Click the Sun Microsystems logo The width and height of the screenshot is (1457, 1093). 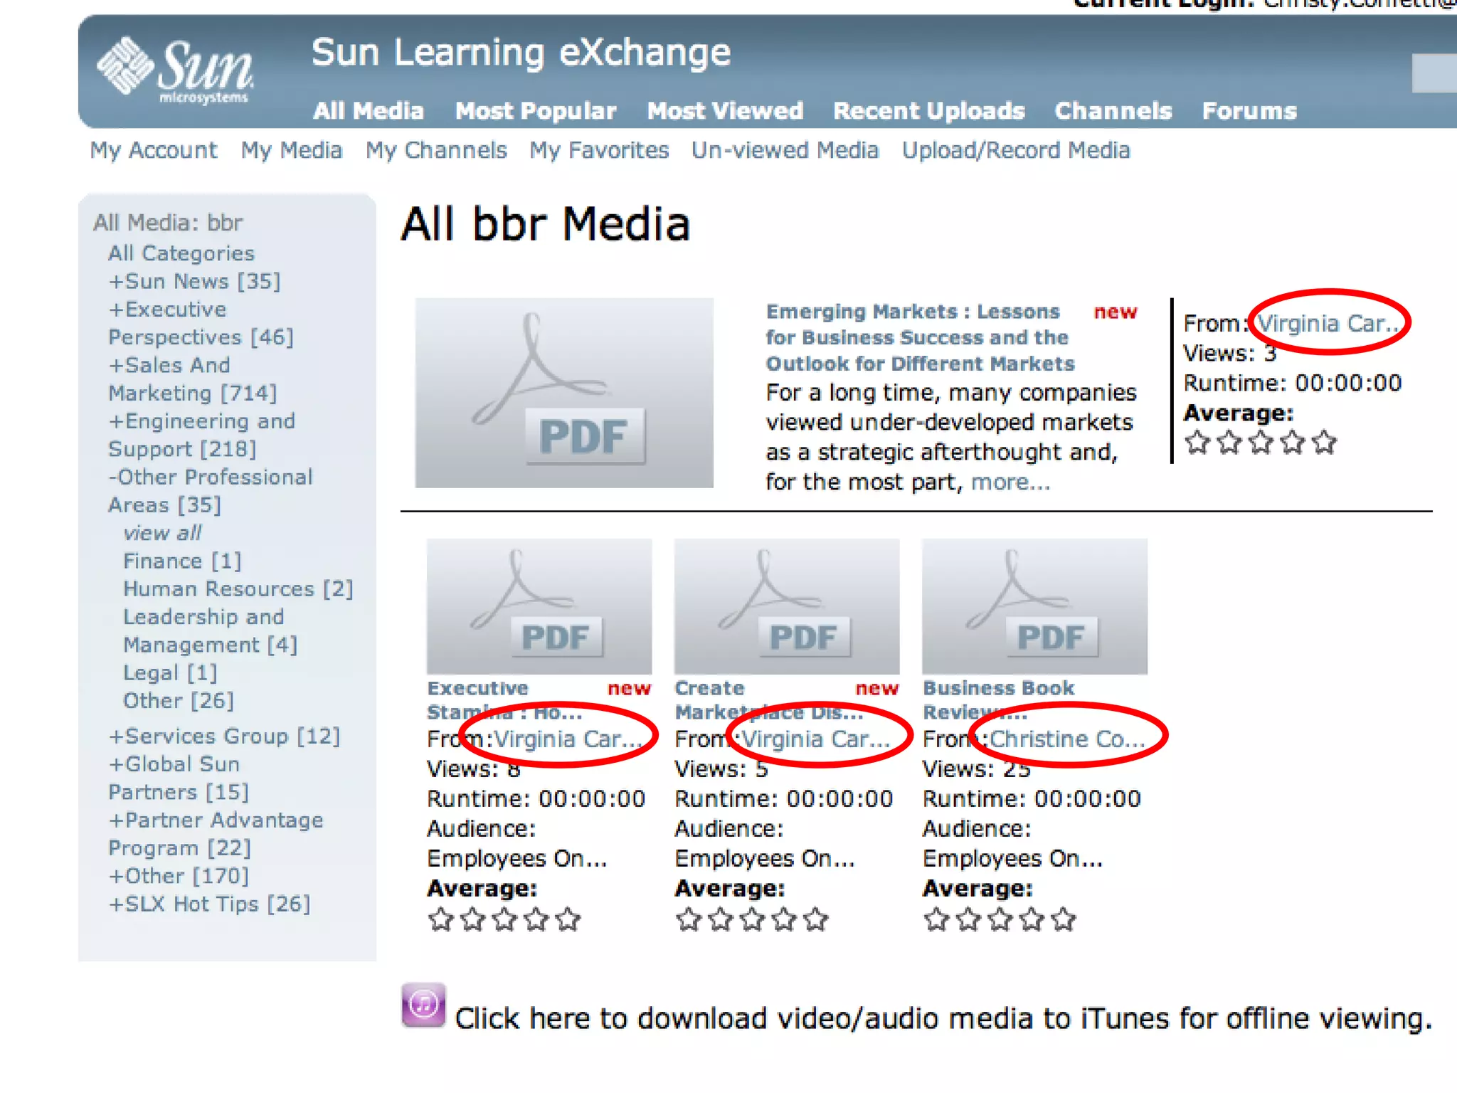(x=176, y=70)
